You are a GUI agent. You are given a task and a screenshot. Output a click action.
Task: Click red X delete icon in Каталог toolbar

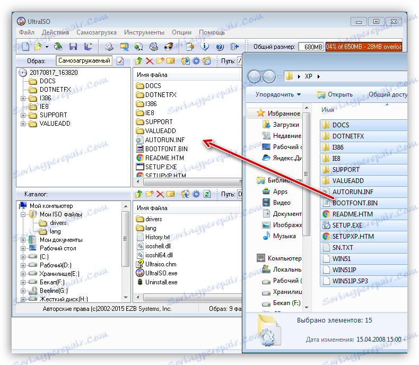point(160,194)
